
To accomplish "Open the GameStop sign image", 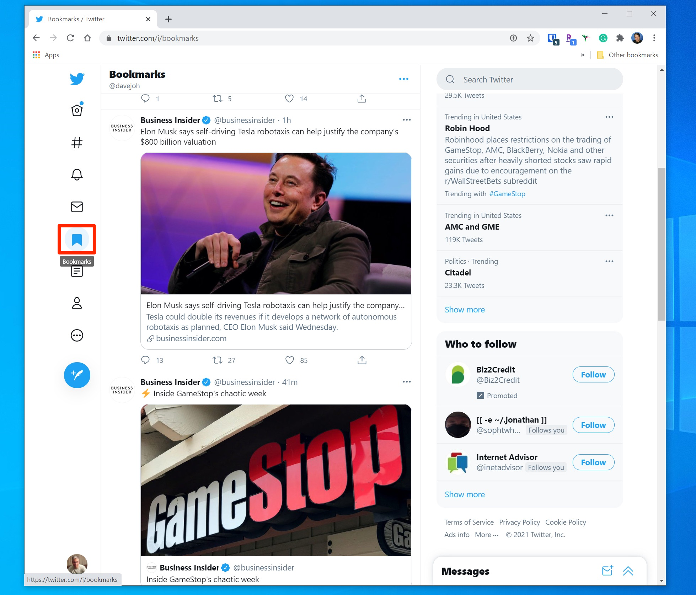I will [276, 480].
